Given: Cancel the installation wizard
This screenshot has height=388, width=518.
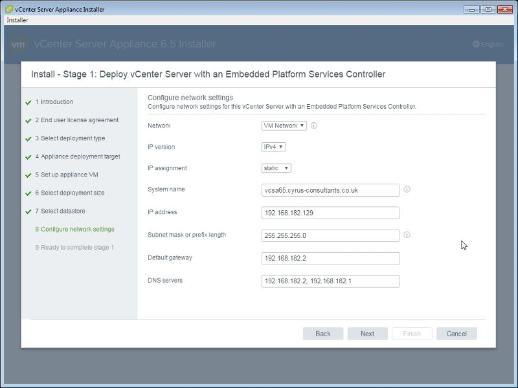Looking at the screenshot, I should click(x=456, y=334).
